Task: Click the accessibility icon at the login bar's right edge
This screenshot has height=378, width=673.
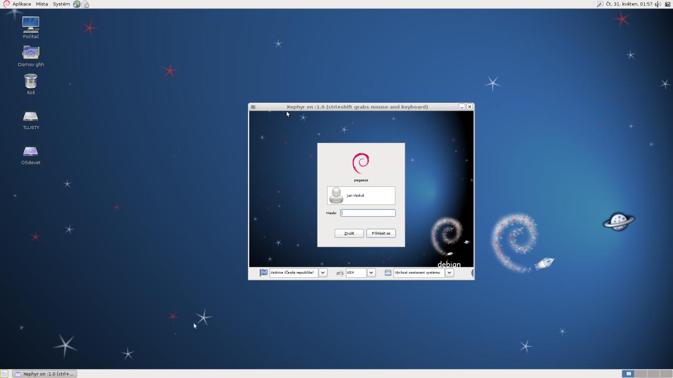Action: click(472, 273)
